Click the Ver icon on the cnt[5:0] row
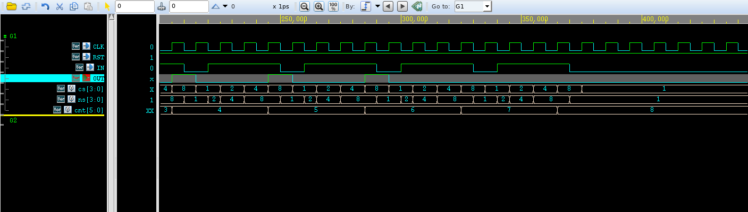The width and height of the screenshot is (748, 212). 56,110
